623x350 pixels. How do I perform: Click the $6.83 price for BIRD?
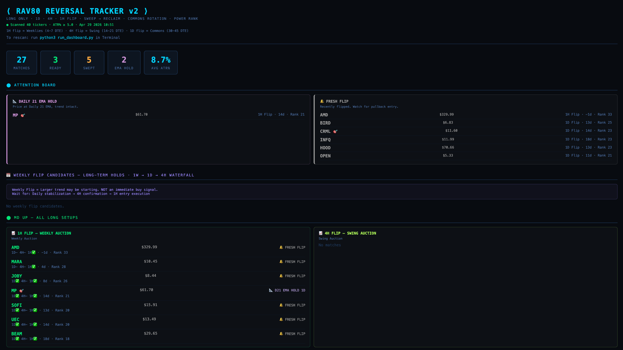448,122
